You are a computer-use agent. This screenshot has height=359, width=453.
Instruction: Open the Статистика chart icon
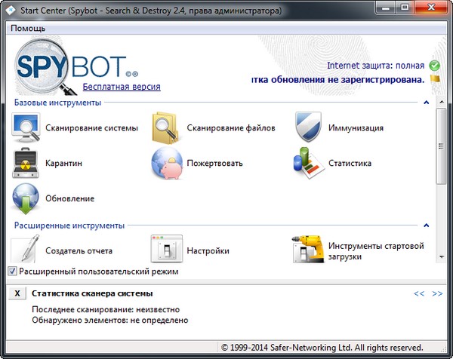(308, 163)
